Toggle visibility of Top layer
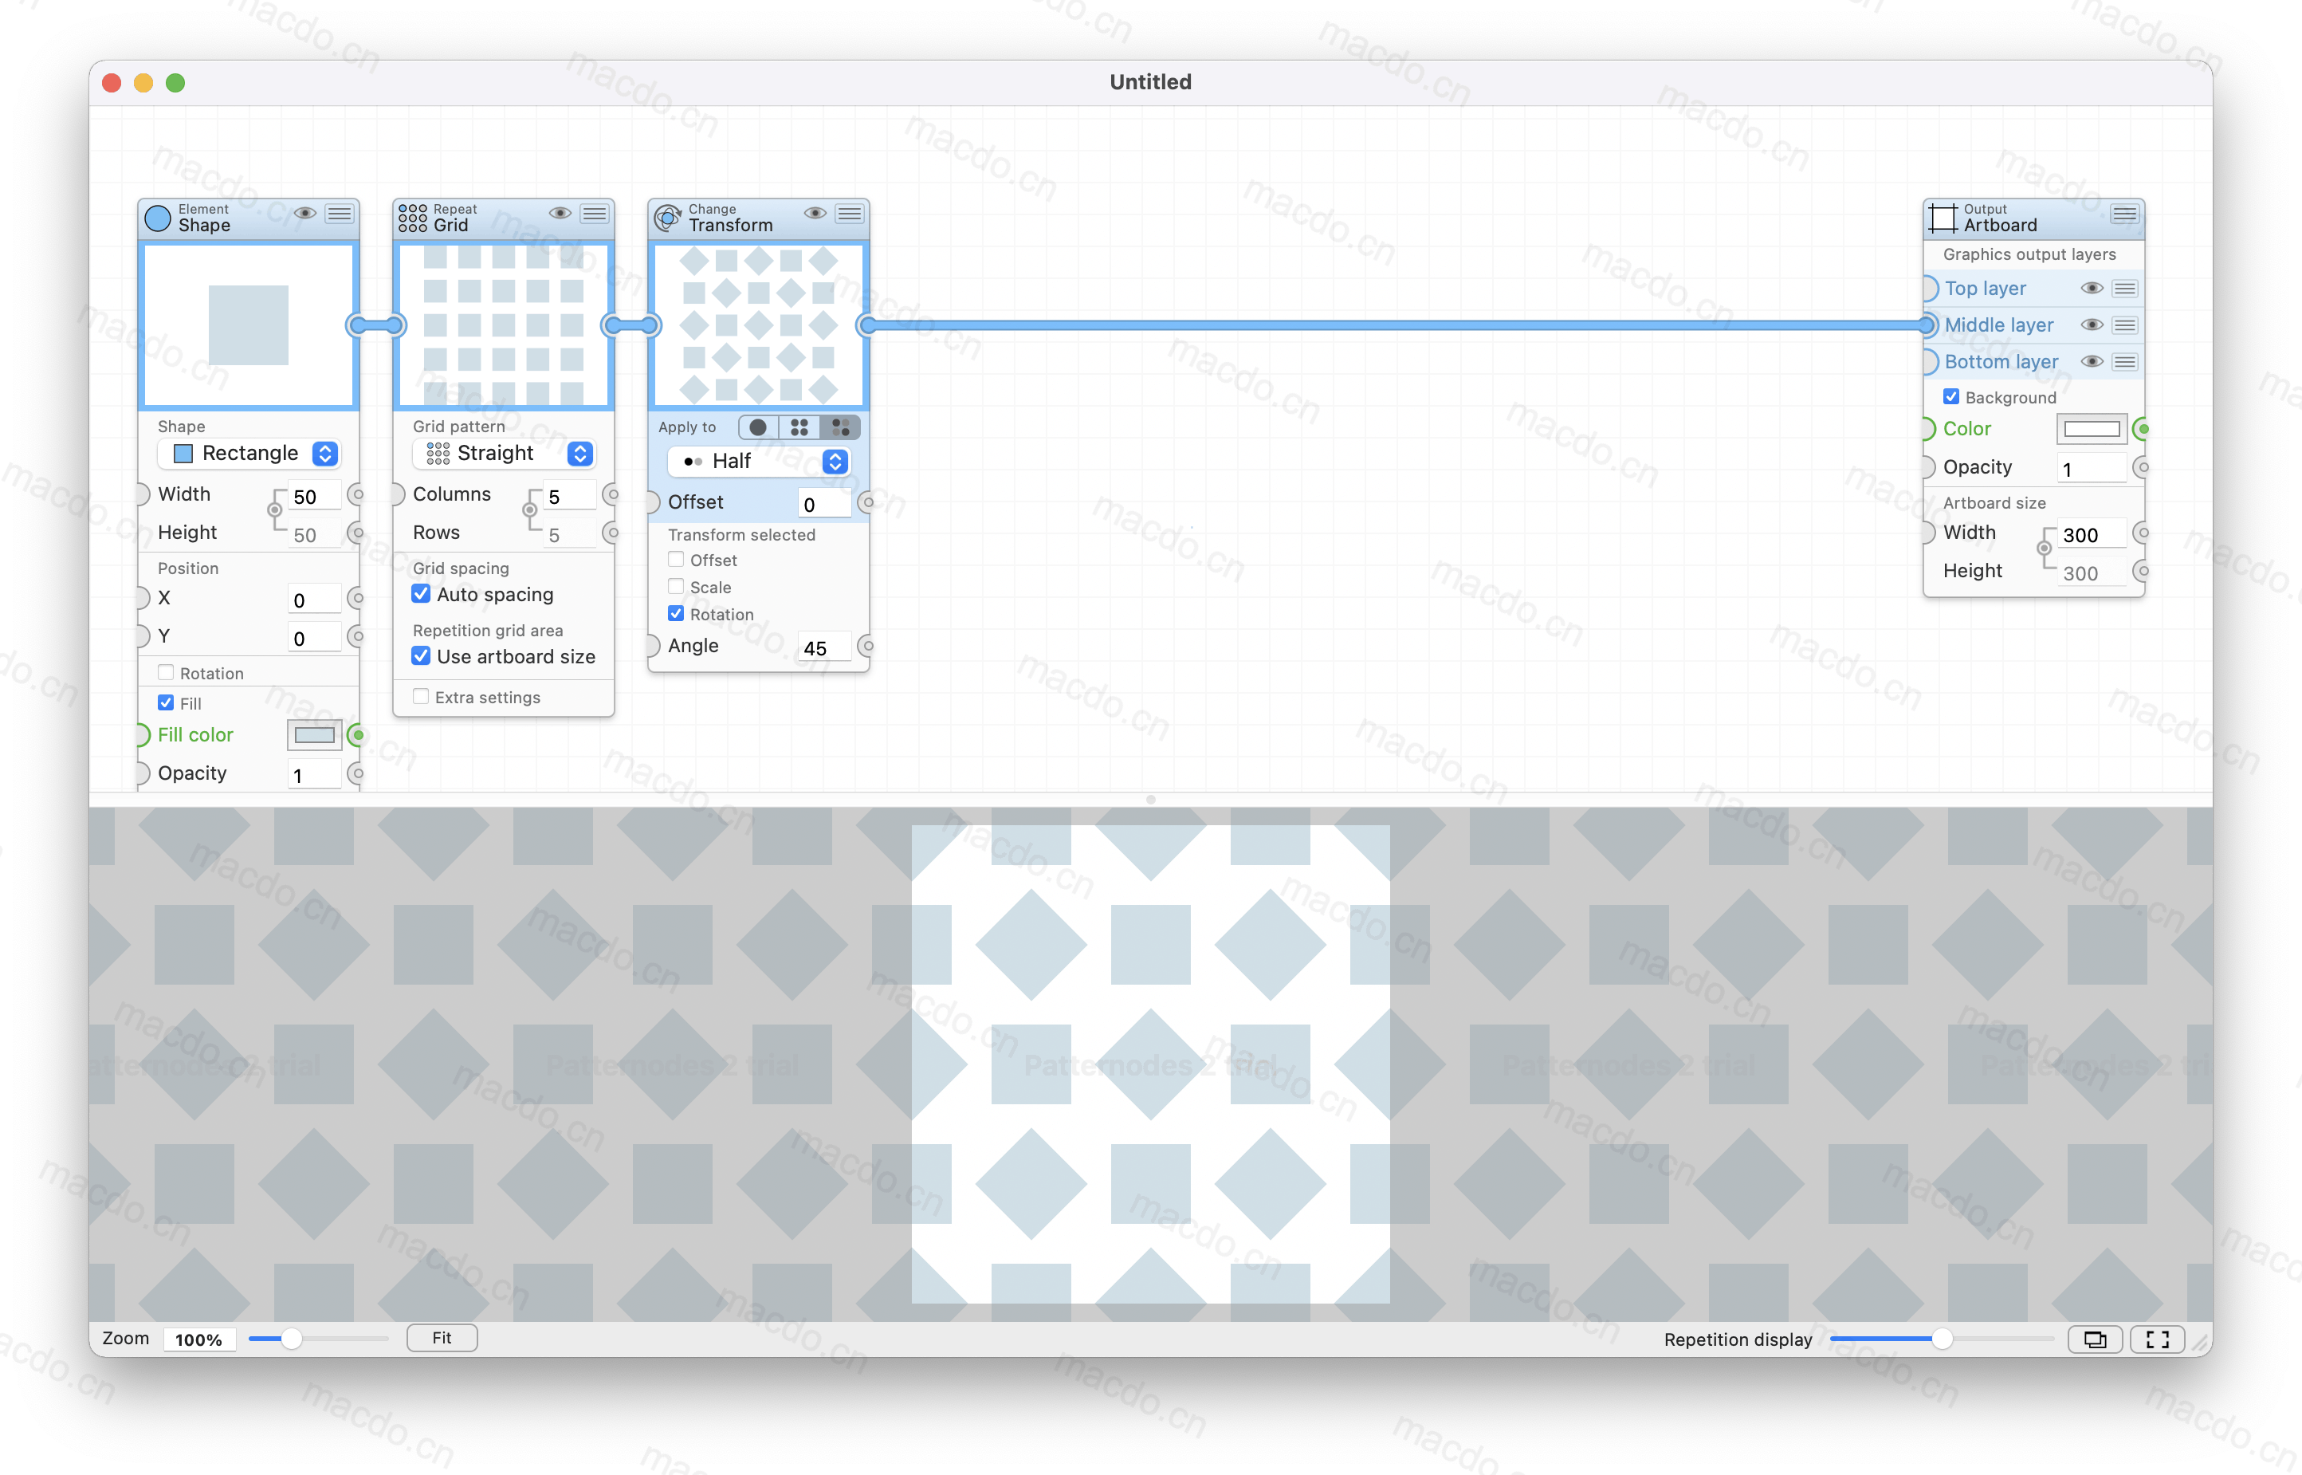 pos(2091,287)
